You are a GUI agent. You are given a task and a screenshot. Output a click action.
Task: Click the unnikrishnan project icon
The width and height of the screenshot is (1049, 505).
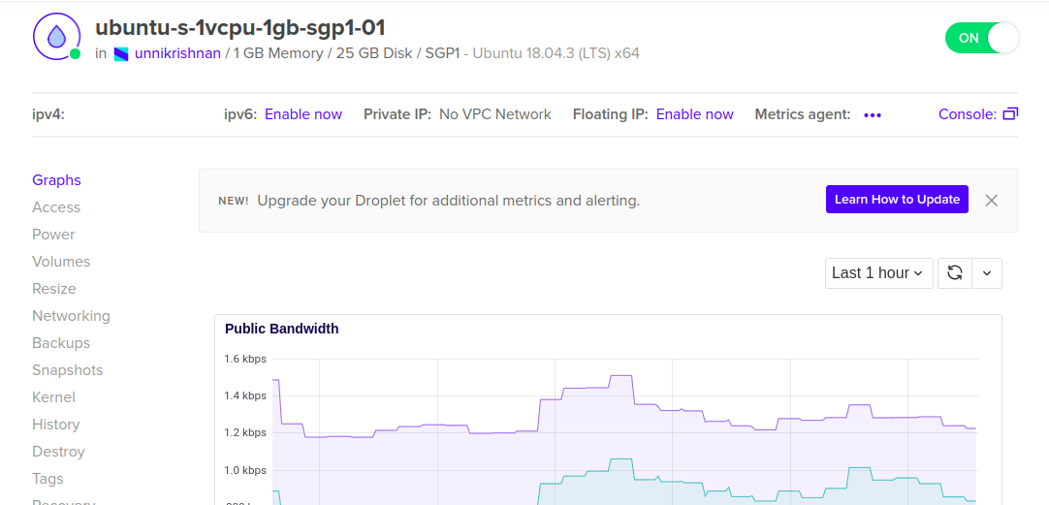pos(121,54)
